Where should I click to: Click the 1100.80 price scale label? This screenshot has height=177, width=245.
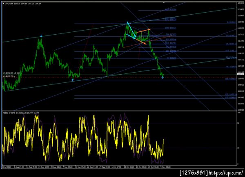coord(241,79)
